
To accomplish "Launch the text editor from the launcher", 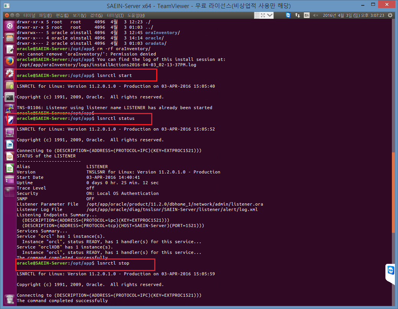I will [10, 49].
